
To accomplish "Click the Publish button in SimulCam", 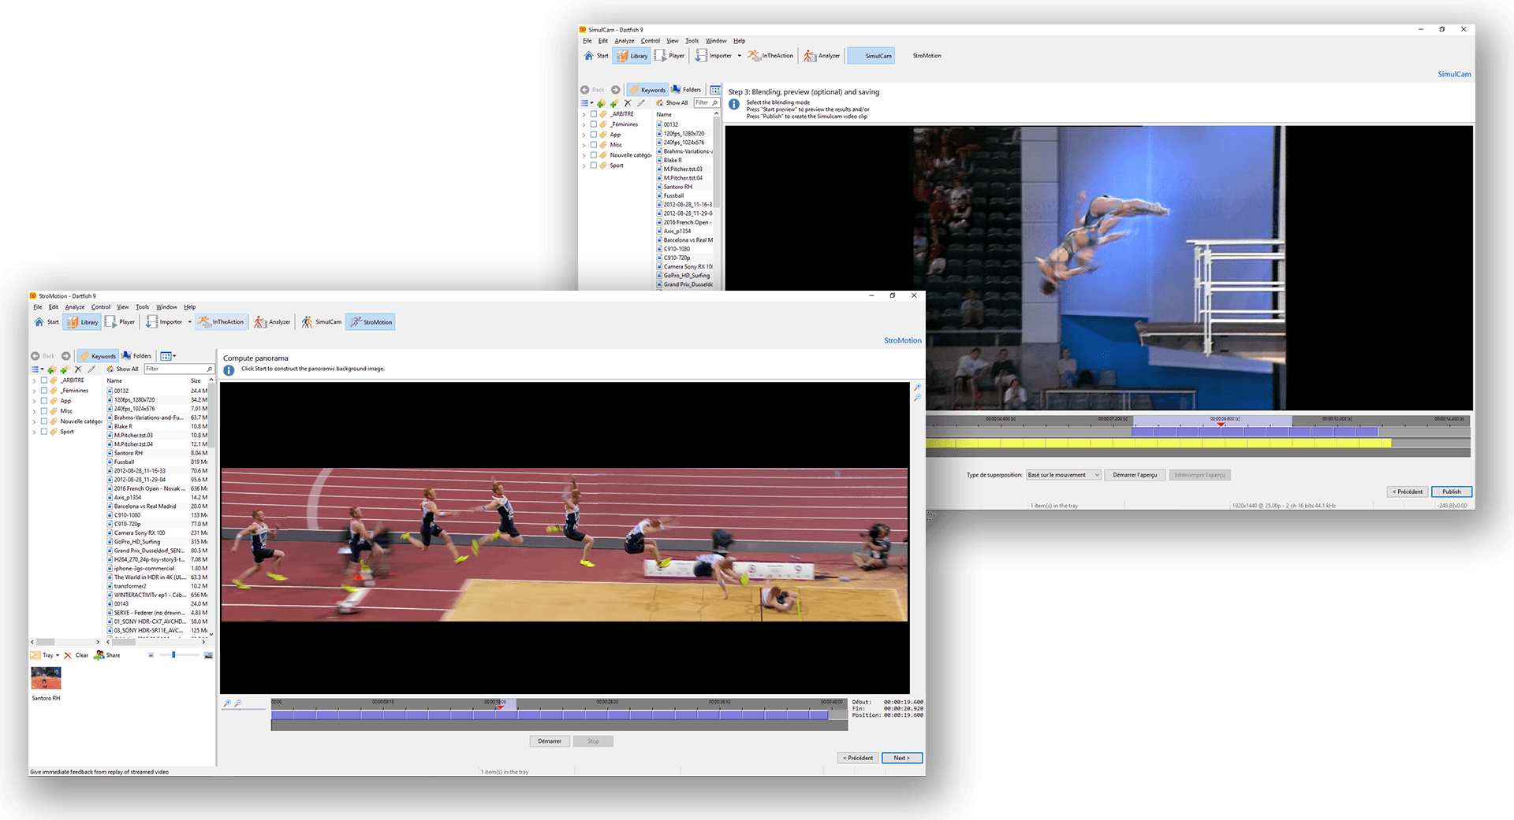I will 1452,492.
